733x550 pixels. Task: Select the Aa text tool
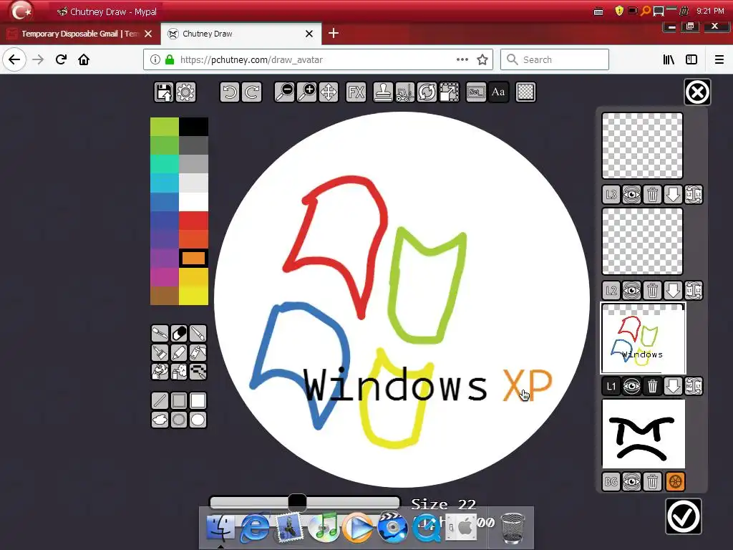[498, 92]
